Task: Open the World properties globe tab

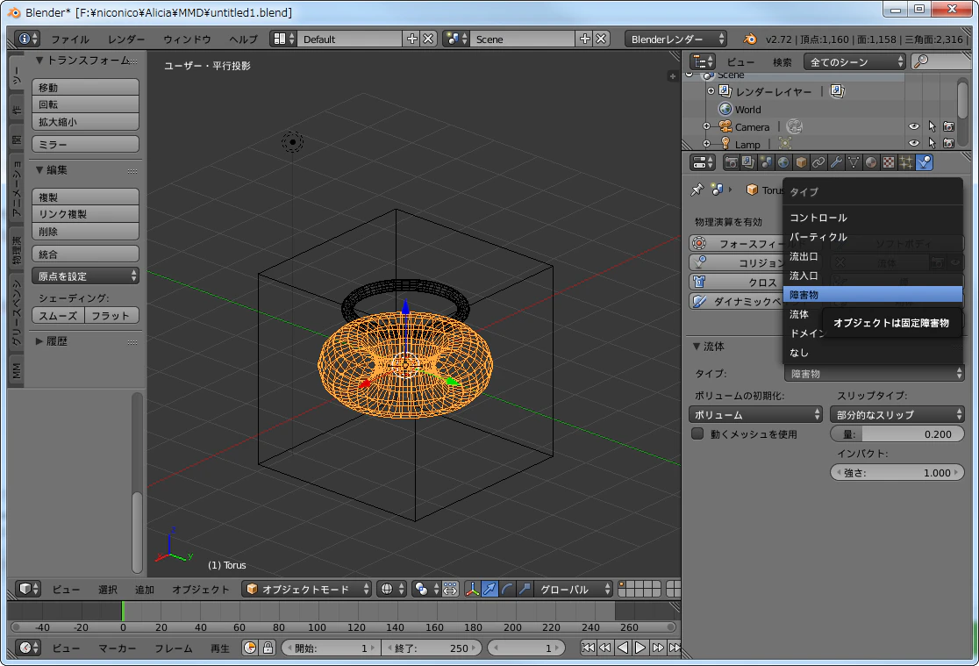Action: [x=783, y=162]
